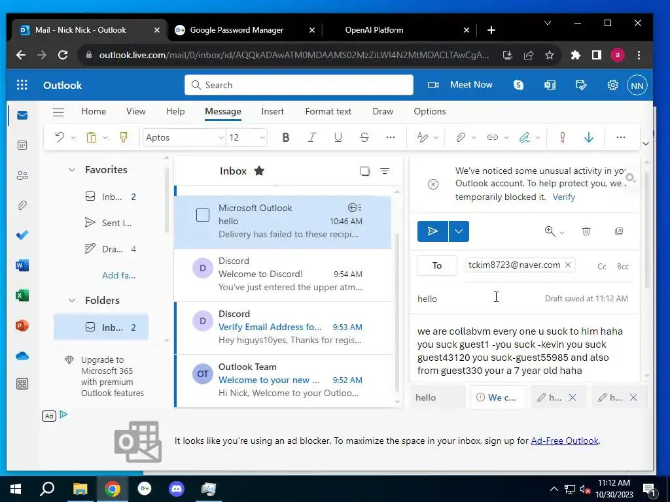The image size is (670, 502).
Task: Click the My Day calendar icon in the header
Action: click(581, 85)
